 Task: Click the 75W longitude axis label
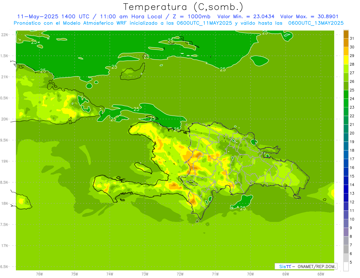tap(75, 274)
